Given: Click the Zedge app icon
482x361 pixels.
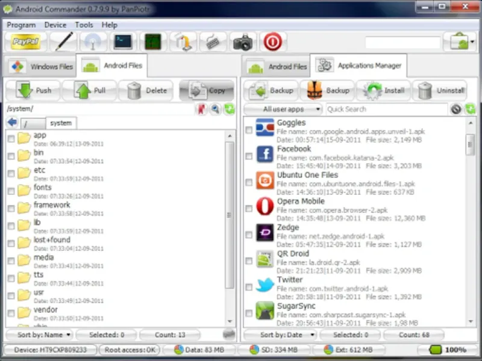Looking at the screenshot, I should (264, 232).
